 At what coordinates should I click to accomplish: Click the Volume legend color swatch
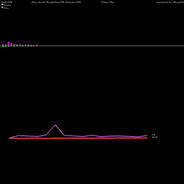tap(2, 4)
